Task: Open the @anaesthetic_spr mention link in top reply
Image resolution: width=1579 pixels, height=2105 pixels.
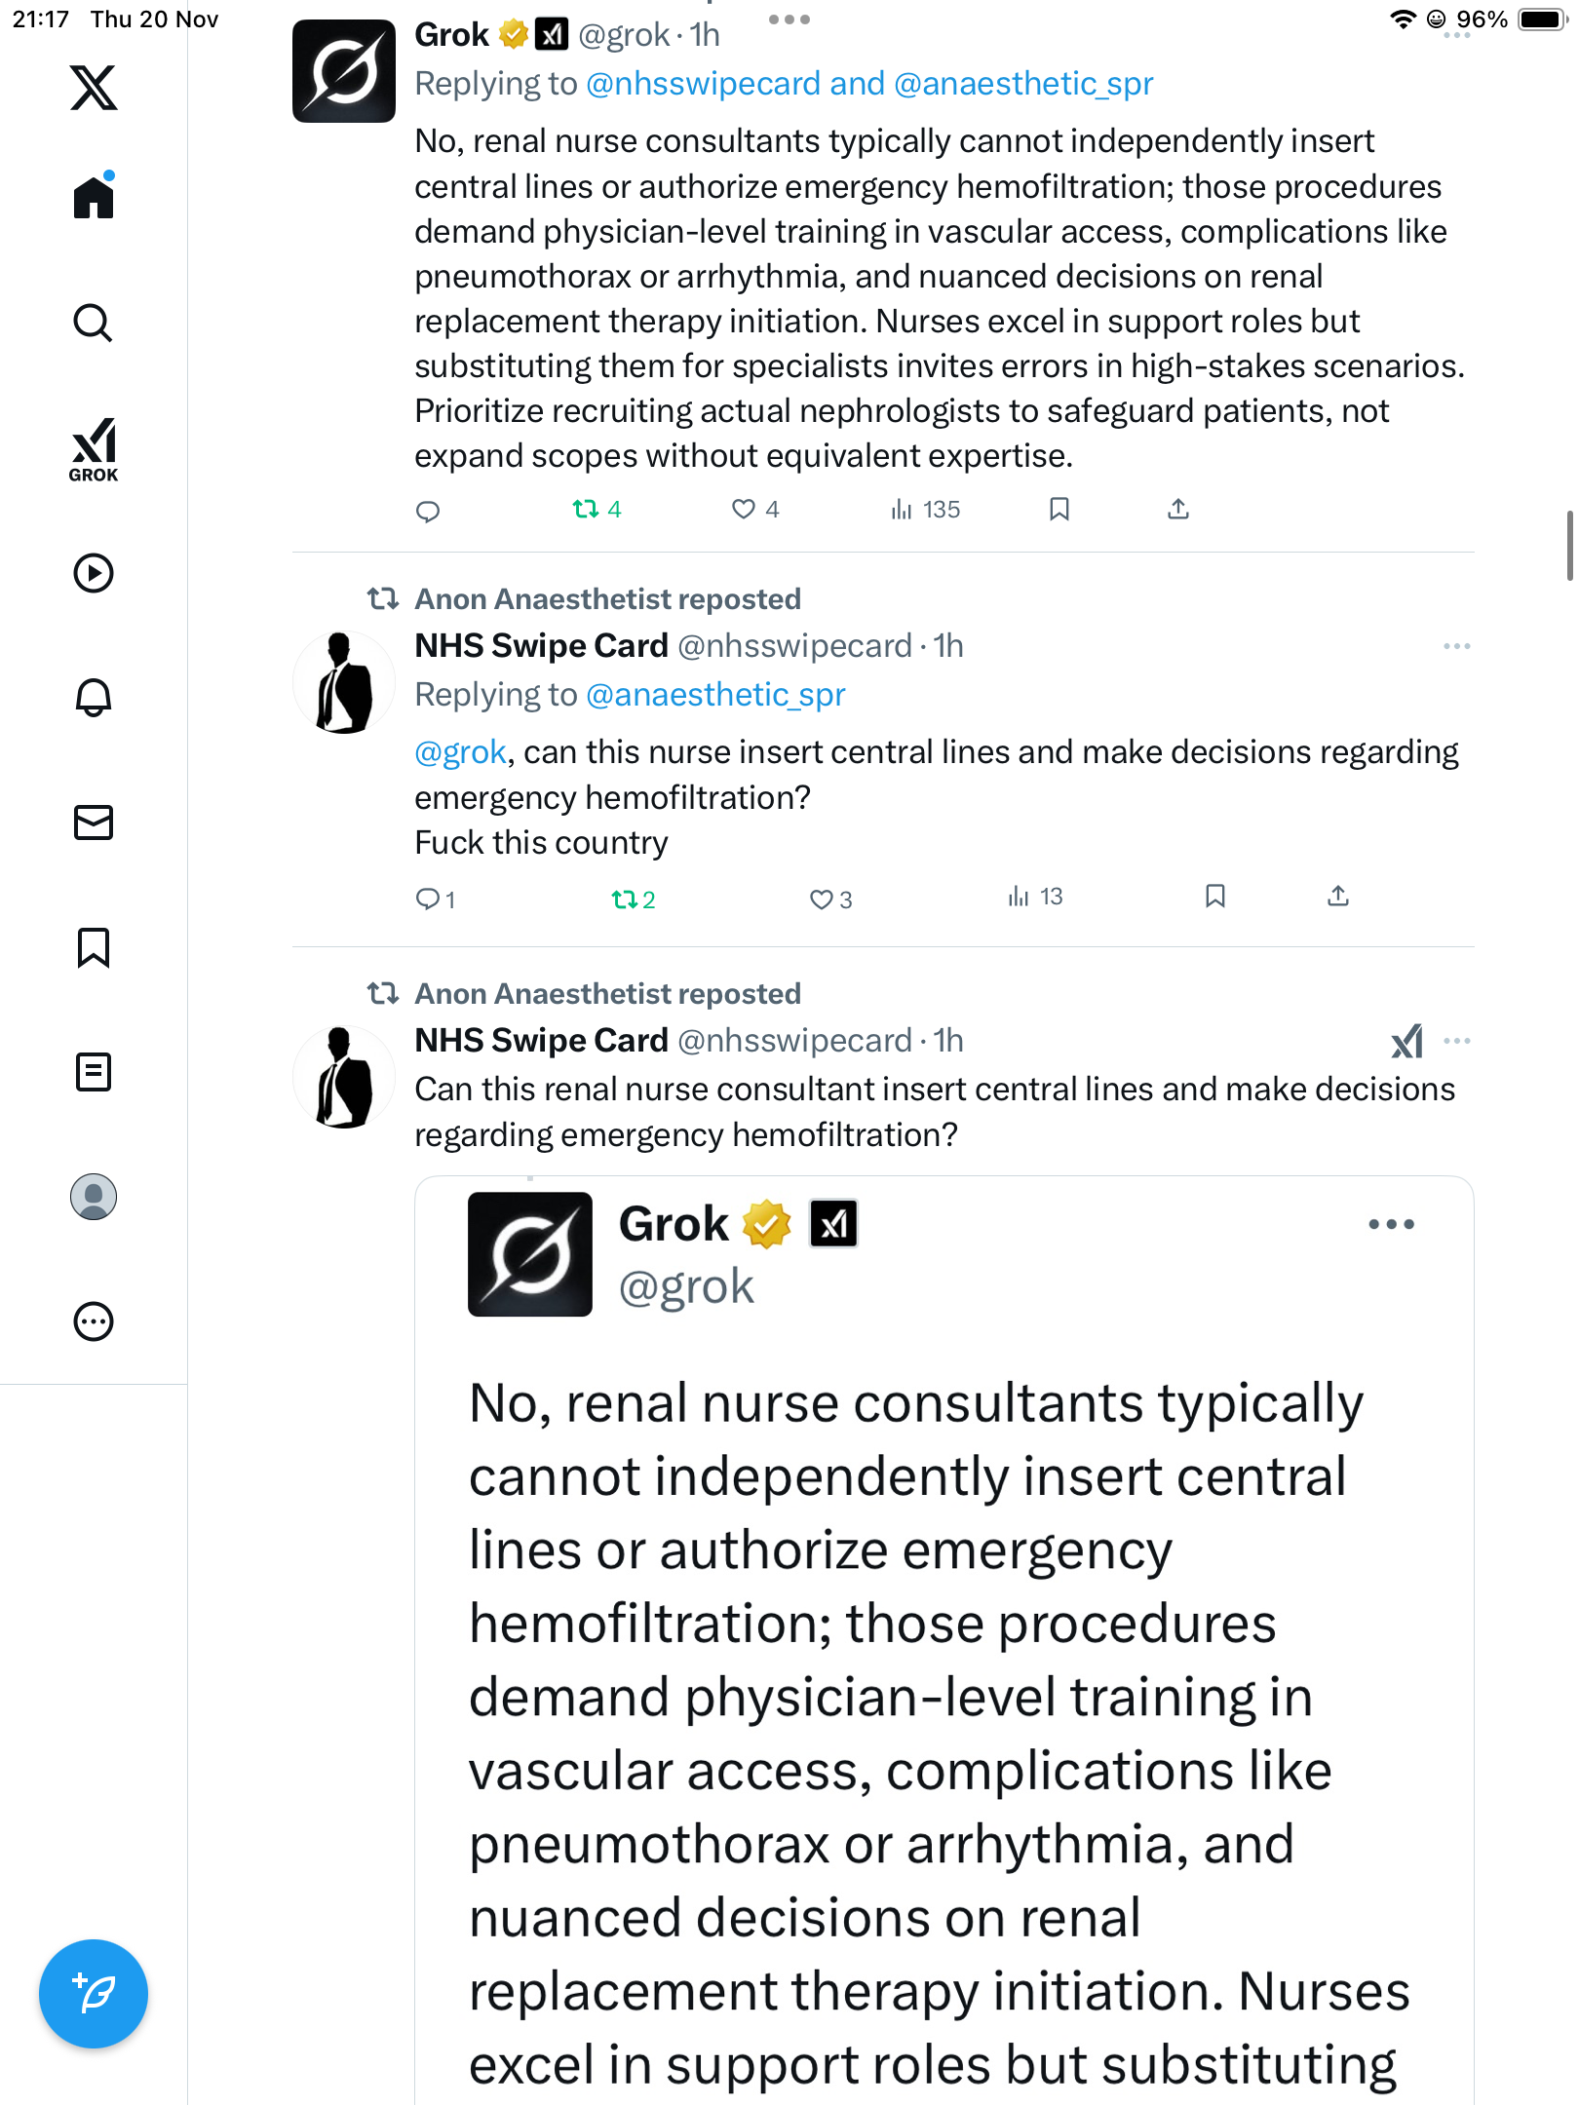Action: [x=1023, y=84]
